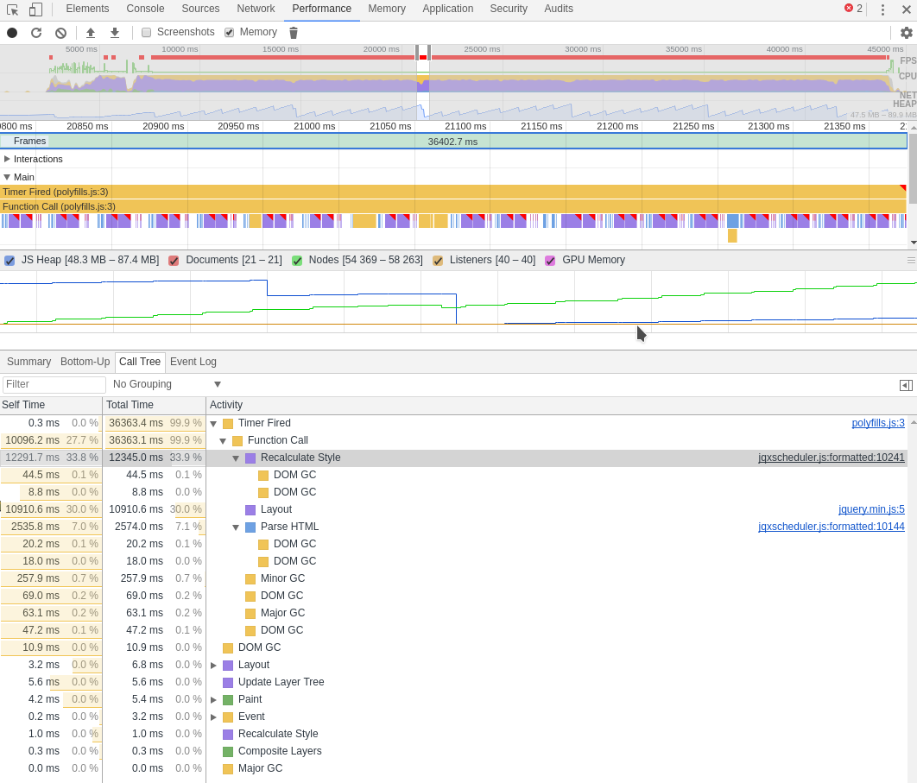
Task: Switch to the Bottom-Up tab
Action: pos(85,362)
